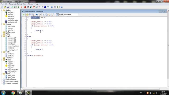This screenshot has height=95, width=169.
Task: Copy the selected text with the script editor copy icon
Action: click(x=46, y=15)
